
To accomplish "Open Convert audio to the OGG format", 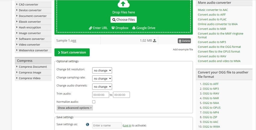I will coord(220,47).
